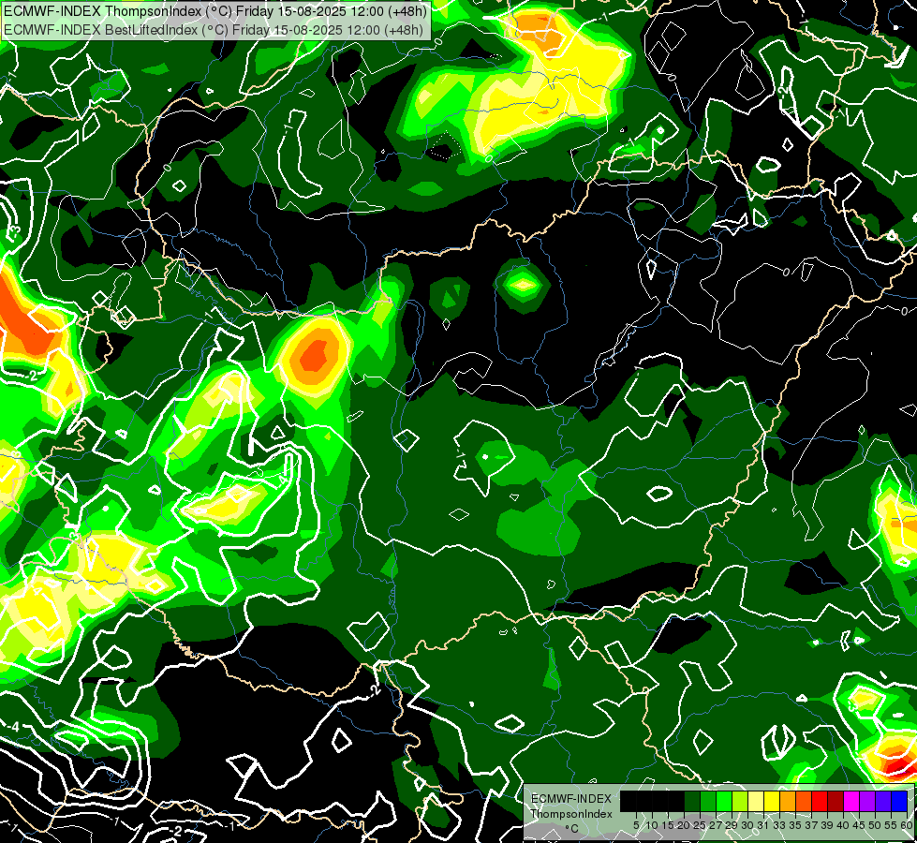Click the legend scale value 50
Image resolution: width=917 pixels, height=843 pixels.
(876, 825)
